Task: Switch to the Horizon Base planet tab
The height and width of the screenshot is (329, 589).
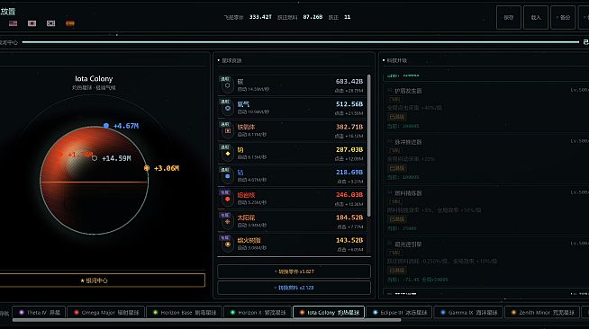Action: pyautogui.click(x=185, y=312)
